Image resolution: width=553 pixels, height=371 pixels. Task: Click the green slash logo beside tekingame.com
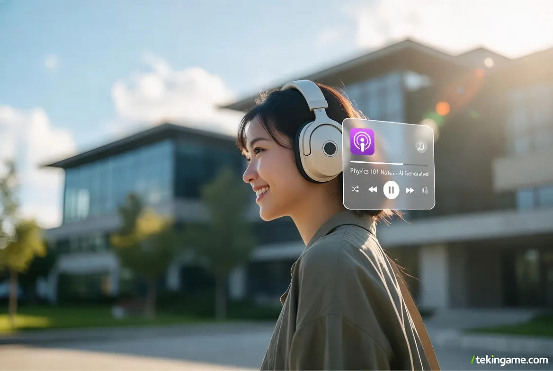[473, 360]
